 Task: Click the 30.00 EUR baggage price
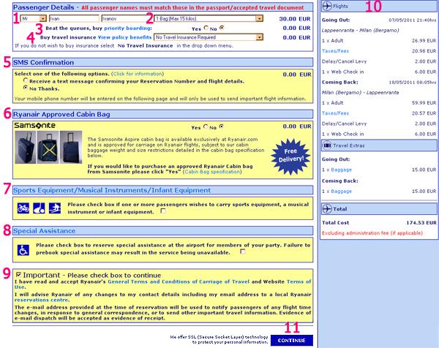tap(295, 19)
